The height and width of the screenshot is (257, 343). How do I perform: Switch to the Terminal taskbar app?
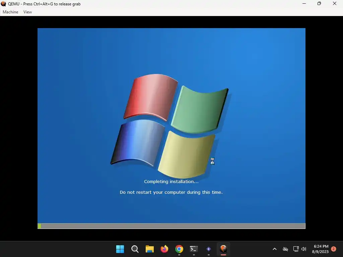pos(194,249)
